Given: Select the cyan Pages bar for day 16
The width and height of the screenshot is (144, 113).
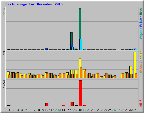Looking at the screenshot, I should pyautogui.click(x=73, y=48).
